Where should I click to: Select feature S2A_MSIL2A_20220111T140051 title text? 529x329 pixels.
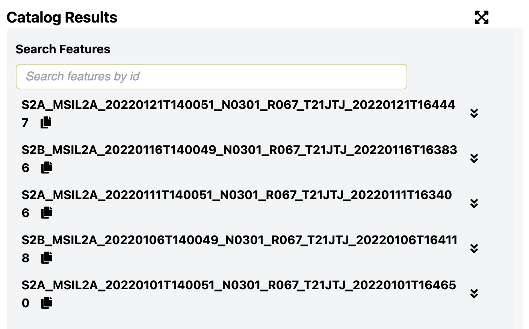237,204
